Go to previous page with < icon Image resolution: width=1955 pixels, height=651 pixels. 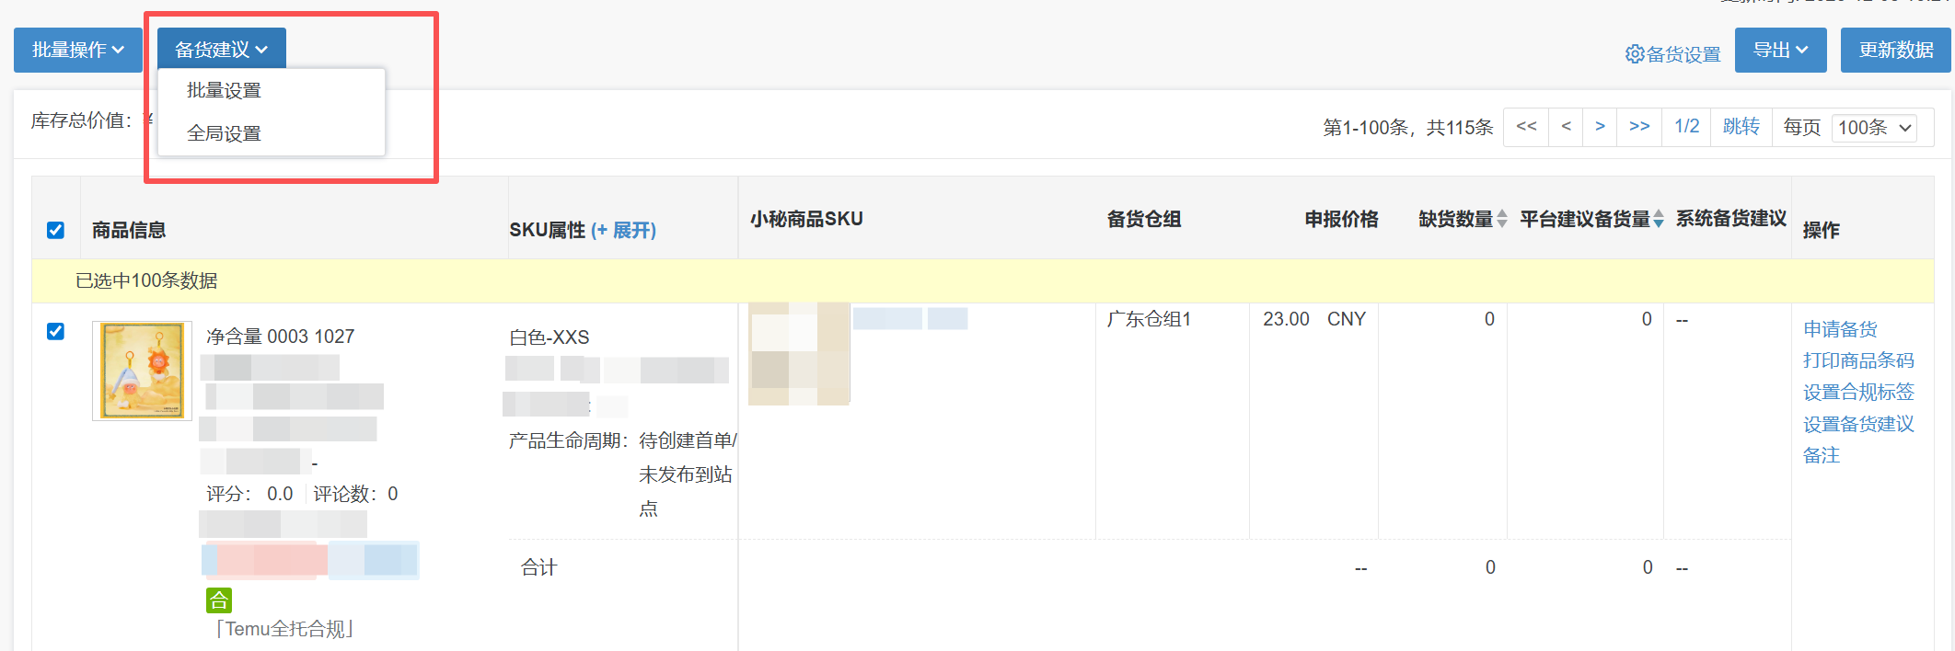1566,127
